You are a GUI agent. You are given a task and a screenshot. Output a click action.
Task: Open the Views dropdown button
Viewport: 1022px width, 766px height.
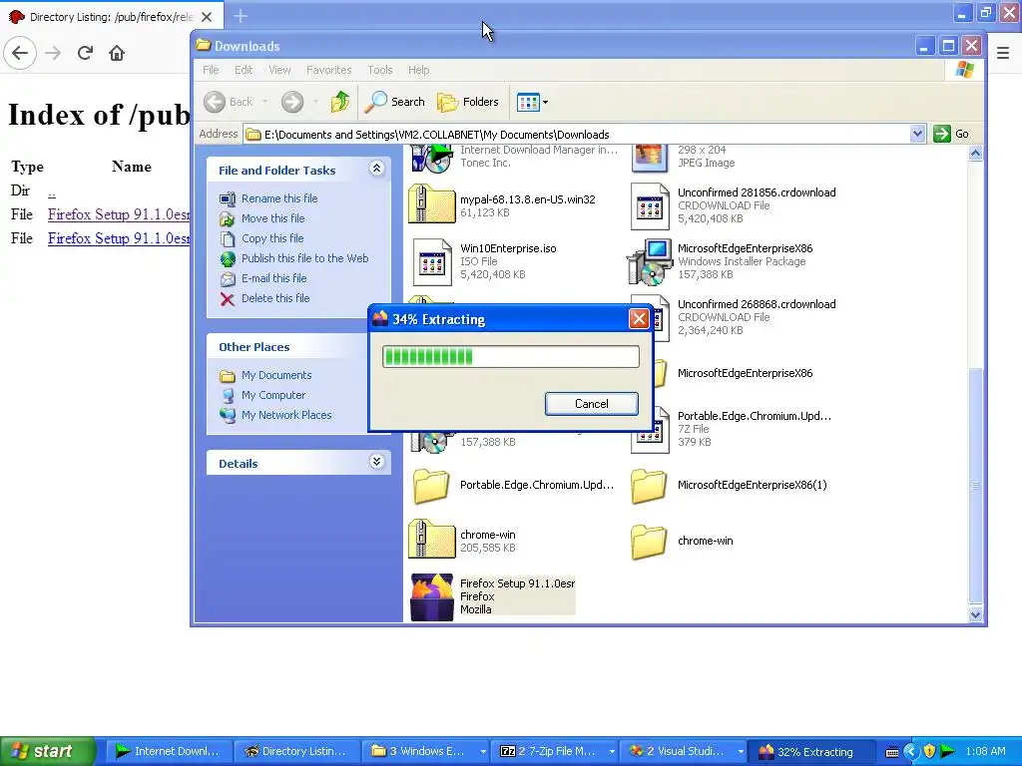click(532, 102)
